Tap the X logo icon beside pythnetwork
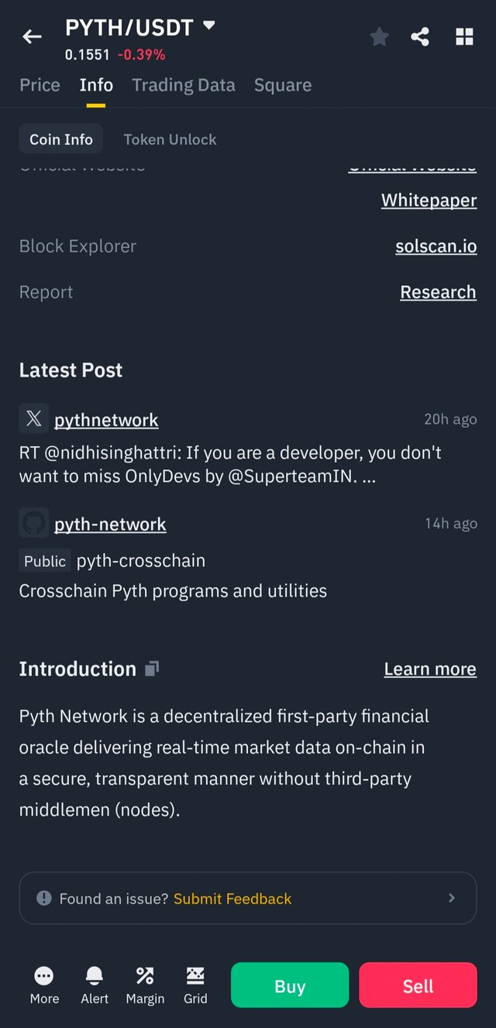 34,419
